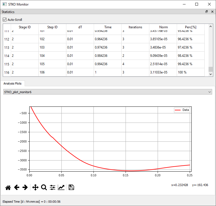Image resolution: width=216 pixels, height=206 pixels.
Task: Select the Time cell showing 0.994236
Action: [108, 64]
